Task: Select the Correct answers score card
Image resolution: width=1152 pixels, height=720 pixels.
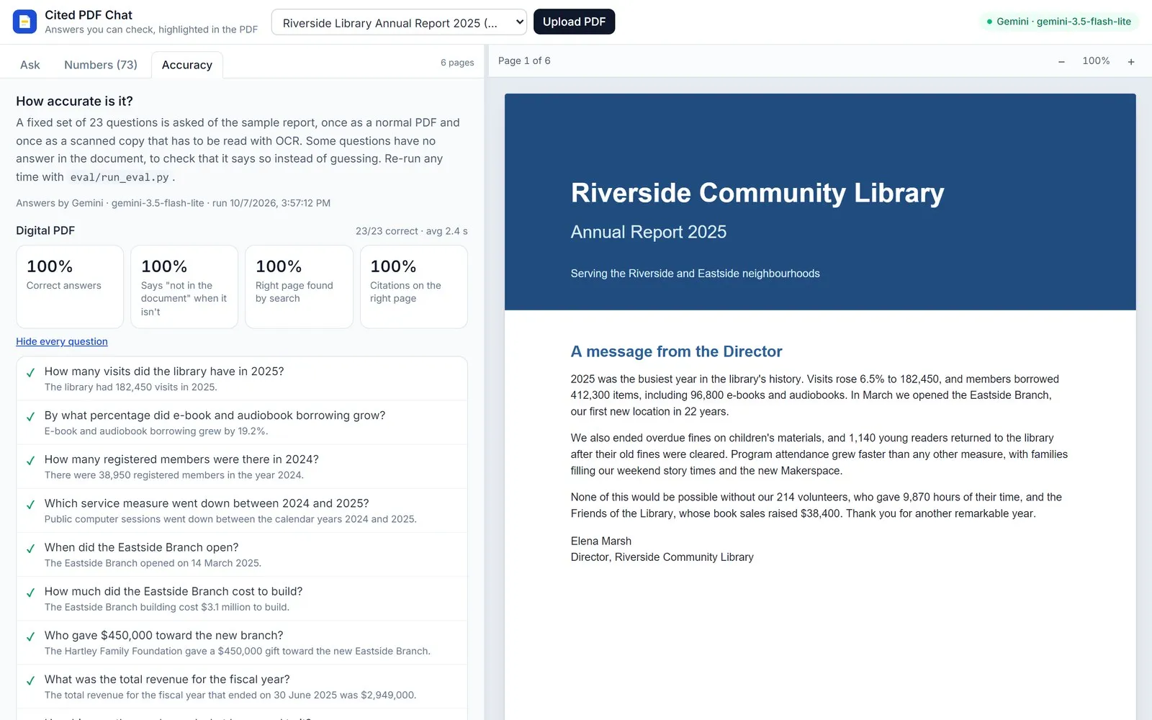Action: tap(70, 287)
